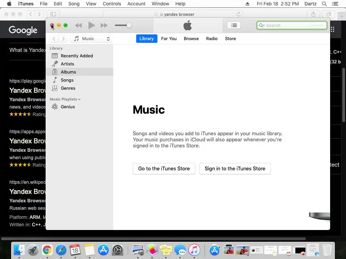Open the iTunes application menu
This screenshot has height=259, width=346.
(x=26, y=4)
